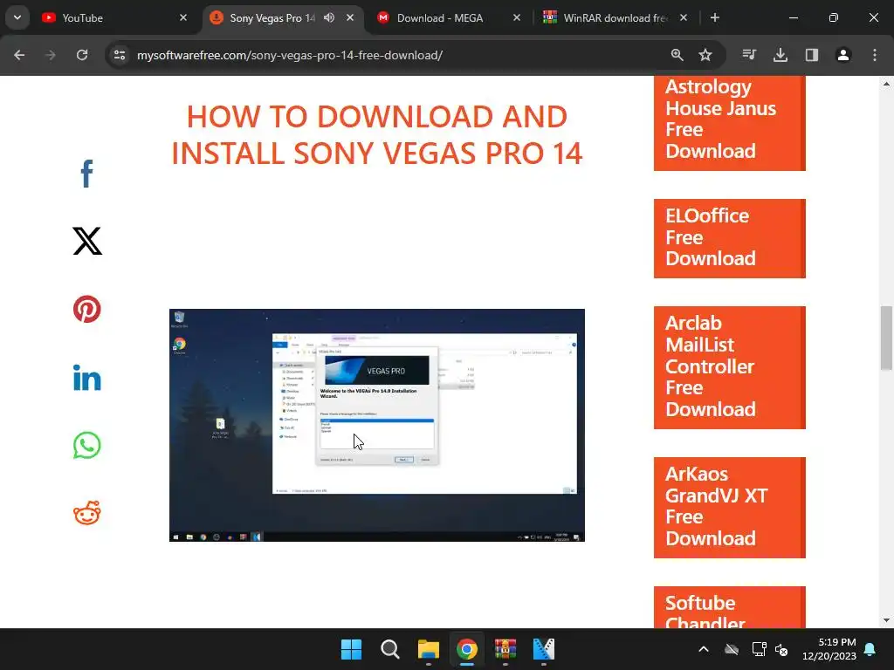Open ArKaos GrandVJ XT Free Download
Screen dimensions: 894x670
click(x=729, y=507)
